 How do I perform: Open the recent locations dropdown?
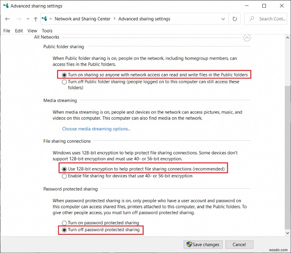28,19
